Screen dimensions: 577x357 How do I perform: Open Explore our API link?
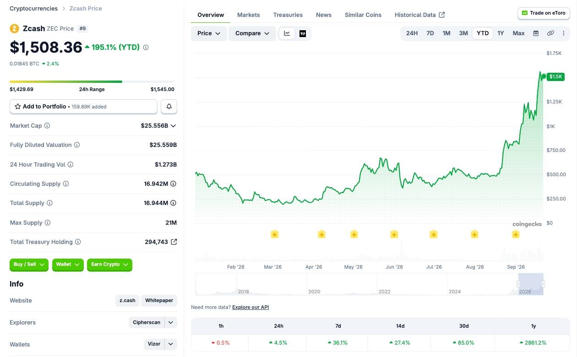tap(250, 307)
